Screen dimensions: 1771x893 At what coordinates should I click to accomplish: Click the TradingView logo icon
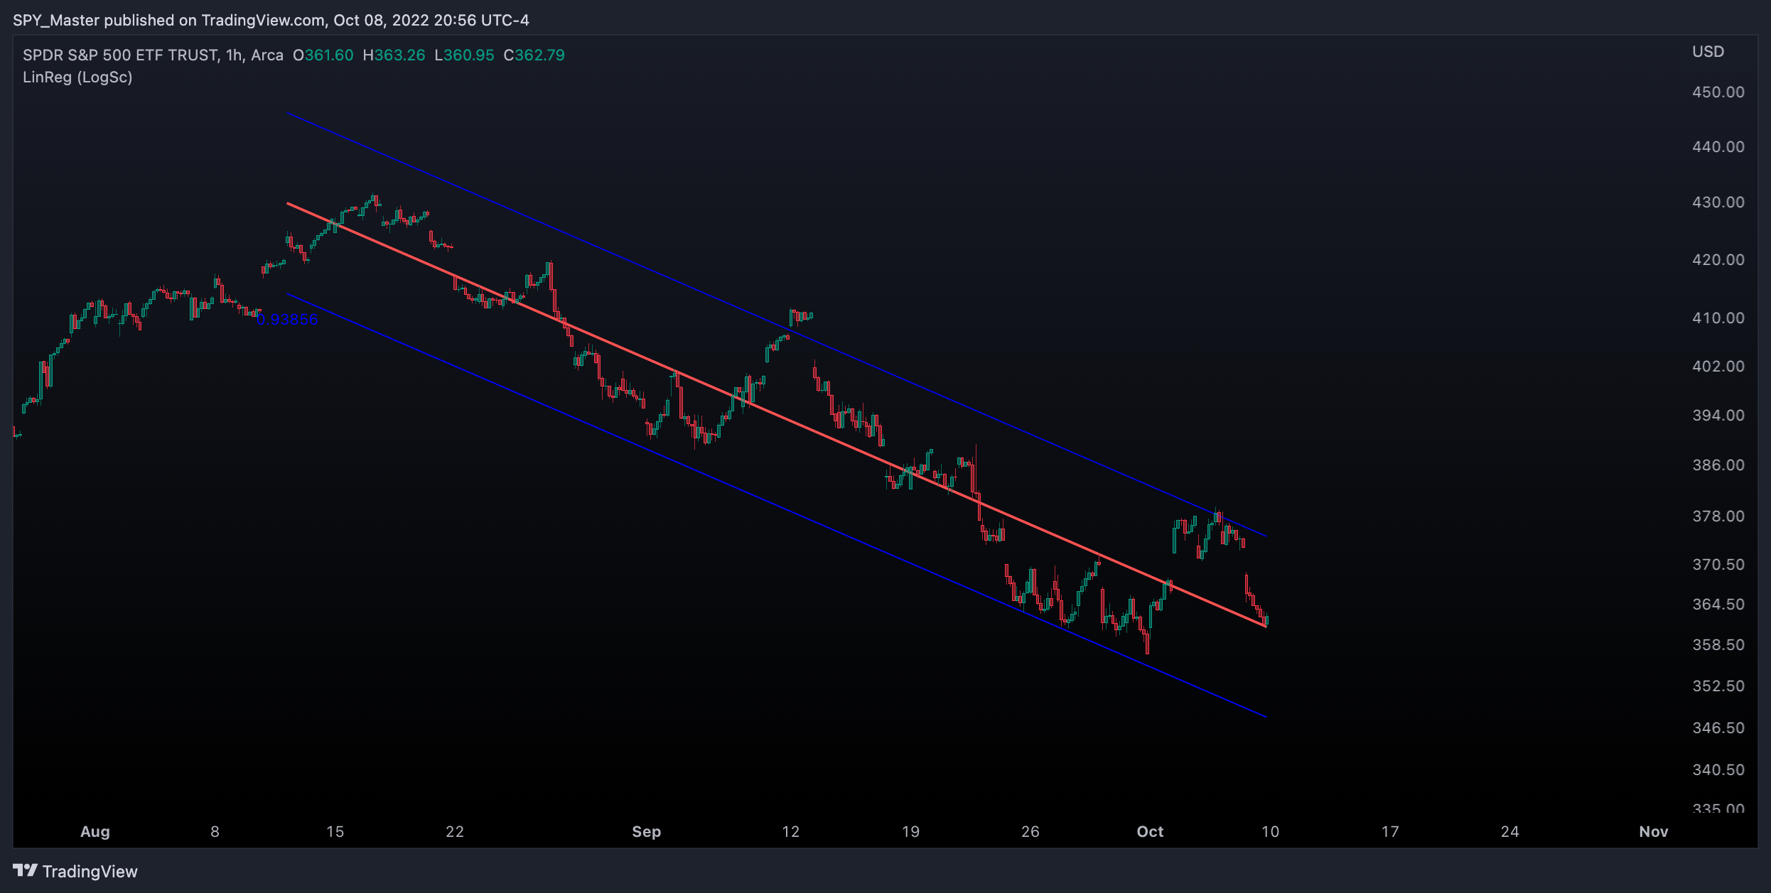click(25, 870)
